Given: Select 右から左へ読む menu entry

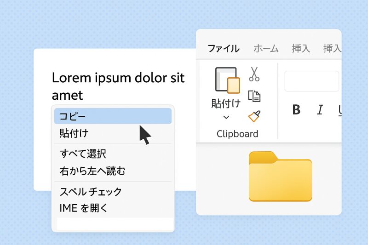Looking at the screenshot, I should [113, 171].
